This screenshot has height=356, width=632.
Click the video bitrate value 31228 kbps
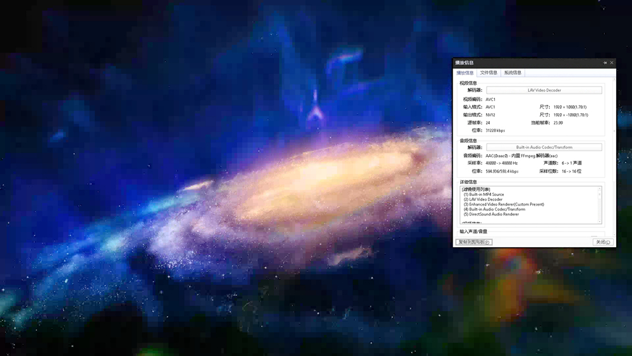495,130
